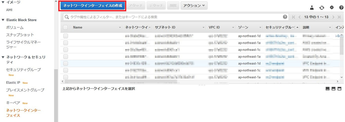The width and height of the screenshot is (345, 122).
Task: Set details pane to half height layout
Action: [x=333, y=89]
